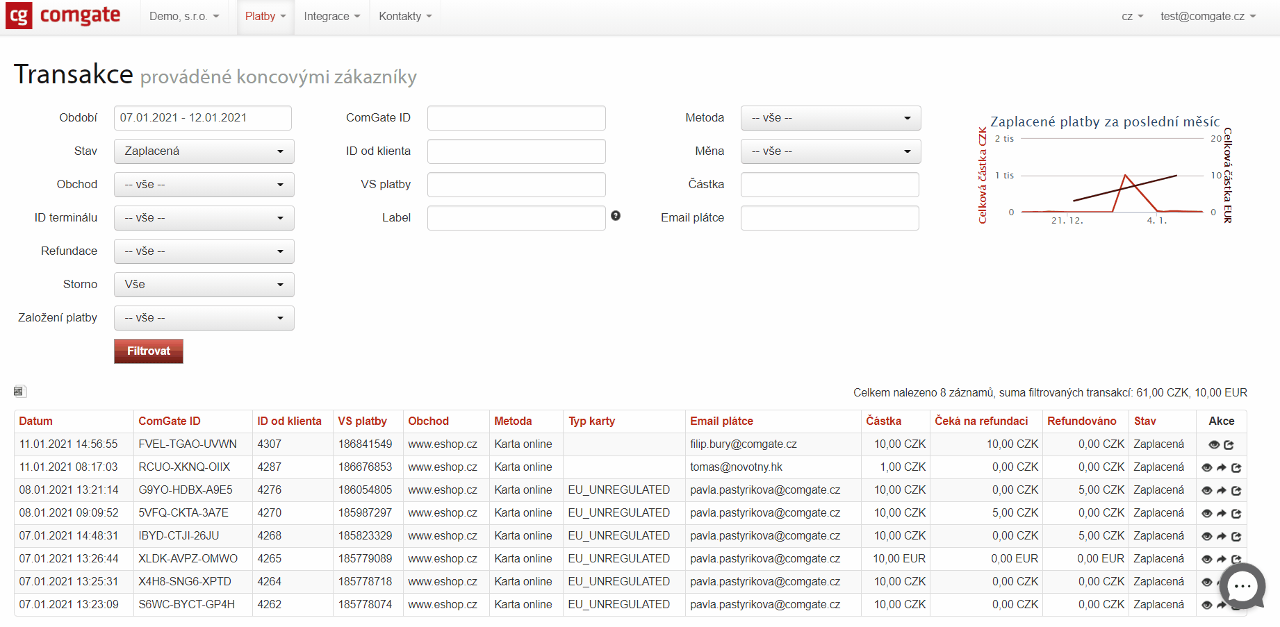Click the export file icon above the table
This screenshot has height=627, width=1280.
coord(19,392)
